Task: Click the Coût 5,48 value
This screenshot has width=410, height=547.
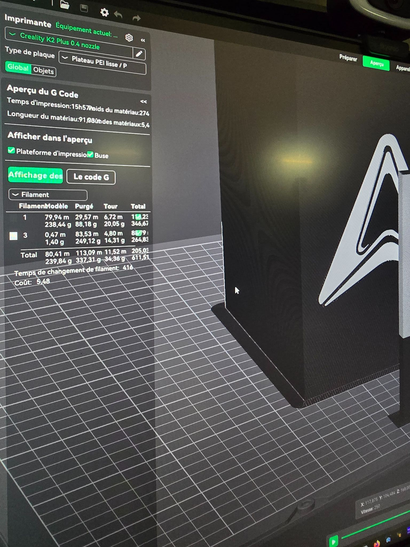Action: [x=43, y=282]
